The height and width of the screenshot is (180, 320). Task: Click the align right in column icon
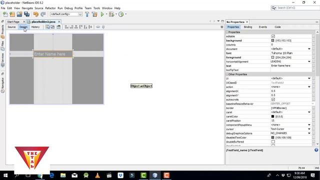[71, 27]
